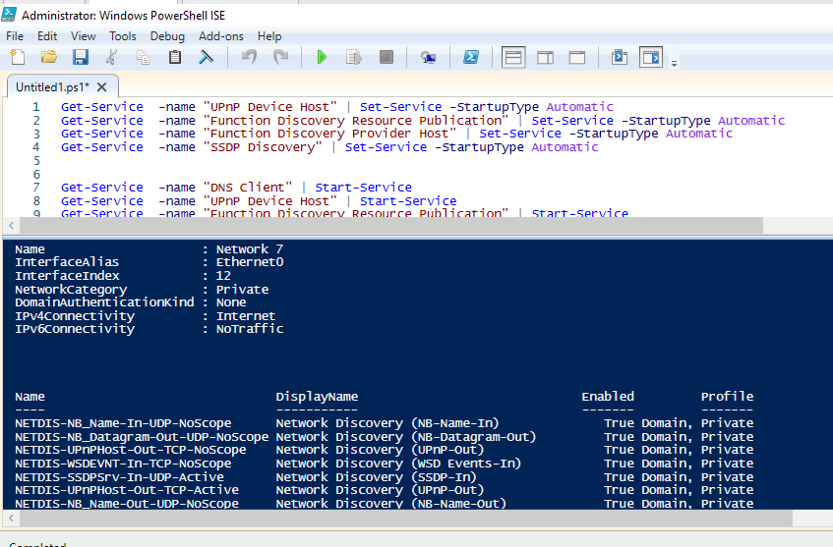This screenshot has height=547, width=833.
Task: Click NETDIS-SSDPSrv-In-UDP-Active rule name
Action: 119,477
